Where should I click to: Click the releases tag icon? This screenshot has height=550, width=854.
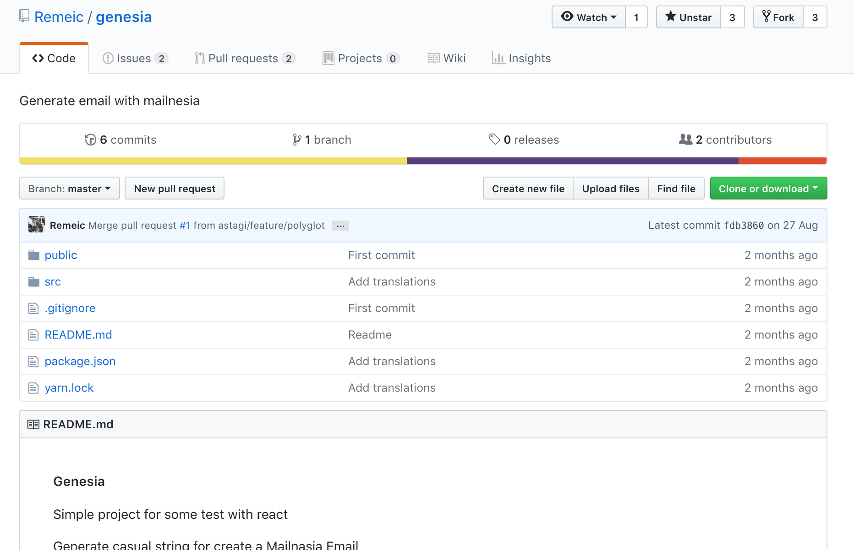tap(494, 139)
